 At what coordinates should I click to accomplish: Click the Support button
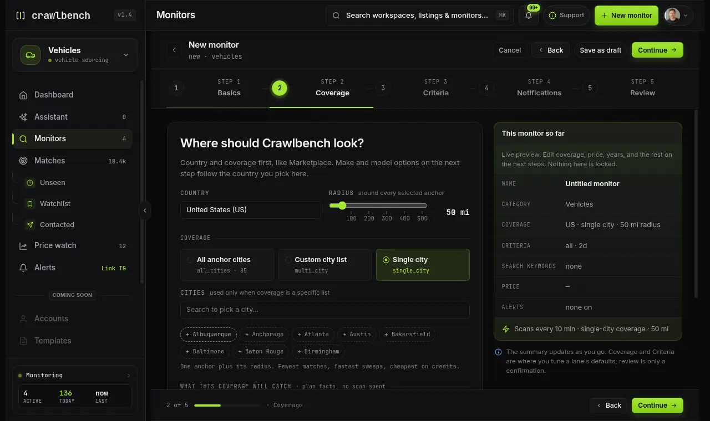coord(566,16)
